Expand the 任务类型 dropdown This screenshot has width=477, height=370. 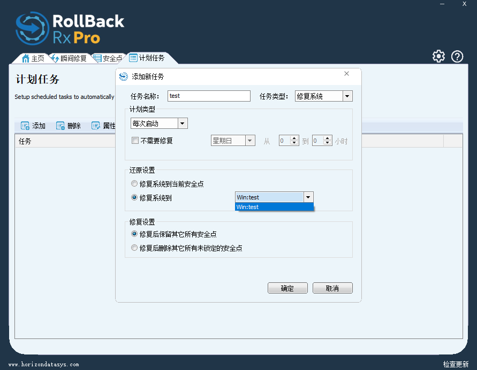pyautogui.click(x=347, y=96)
